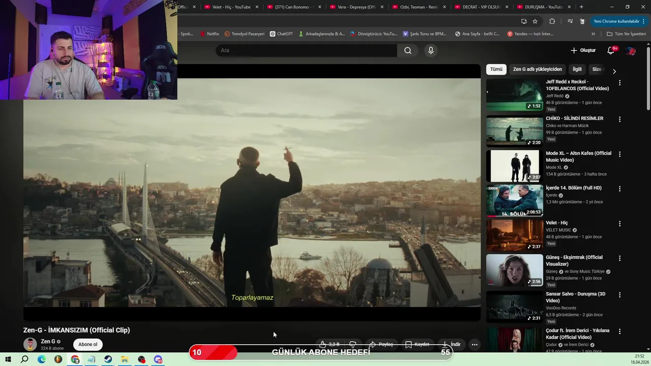Image resolution: width=651 pixels, height=366 pixels.
Task: Dislike the video with thumbs down
Action: tap(353, 344)
